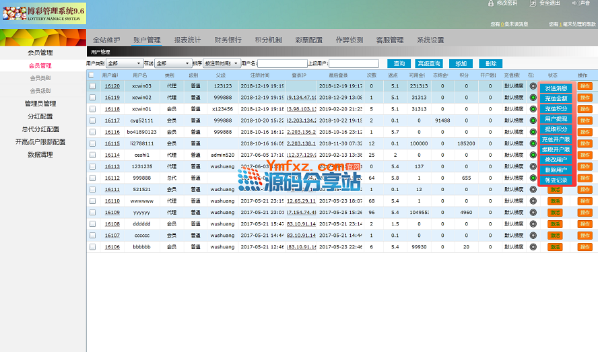Viewport: 598px width, 352px height.
Task: Click online status dot for user xcwin03
Action: (x=533, y=86)
